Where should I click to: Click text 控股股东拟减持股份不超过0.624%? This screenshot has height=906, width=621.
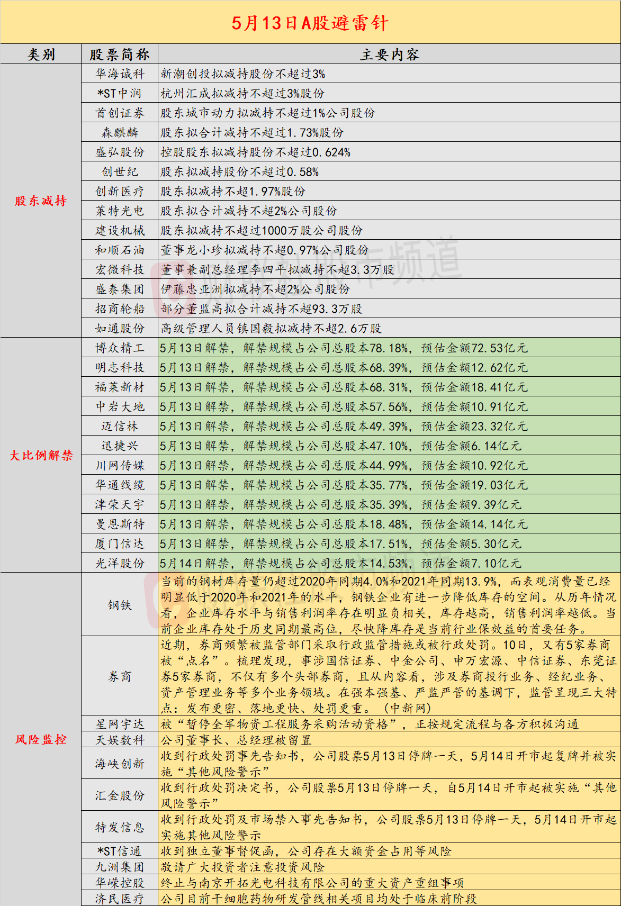tap(256, 152)
